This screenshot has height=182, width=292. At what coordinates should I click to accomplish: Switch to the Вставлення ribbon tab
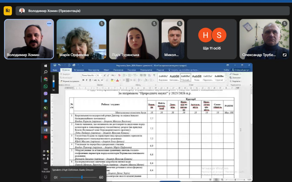pos(79,70)
